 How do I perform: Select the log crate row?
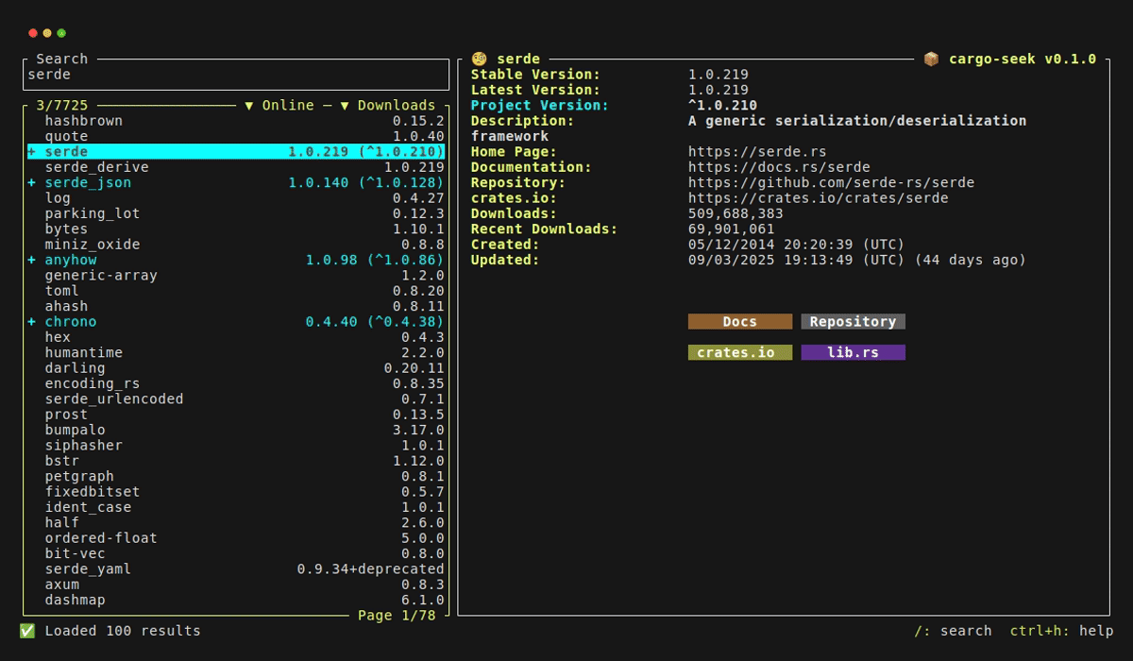(236, 198)
